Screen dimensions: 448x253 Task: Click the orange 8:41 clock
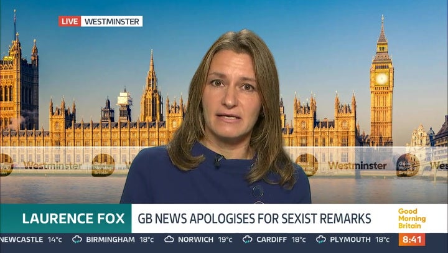(412, 239)
